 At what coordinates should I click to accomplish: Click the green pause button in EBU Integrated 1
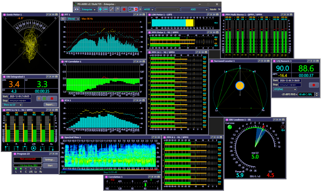45,98
